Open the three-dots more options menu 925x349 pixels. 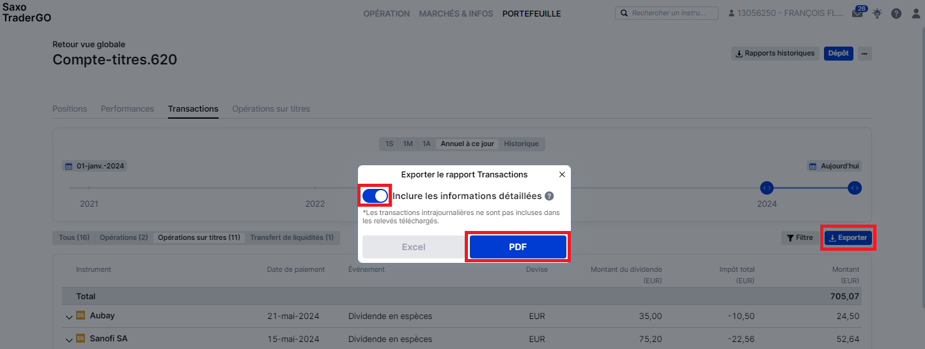point(864,54)
